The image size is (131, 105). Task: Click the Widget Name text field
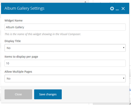pos(65,27)
